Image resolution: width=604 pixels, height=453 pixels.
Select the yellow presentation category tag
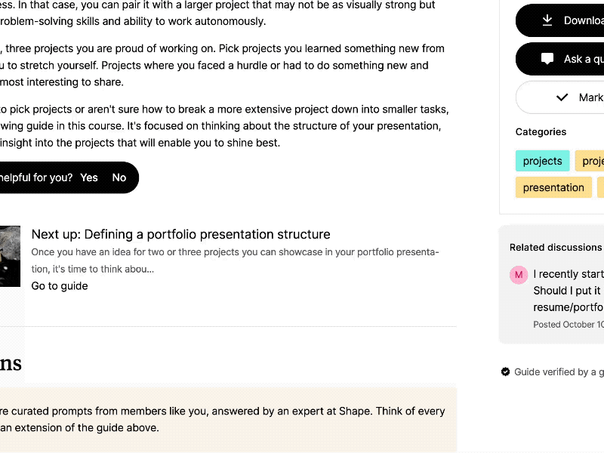[x=553, y=187]
